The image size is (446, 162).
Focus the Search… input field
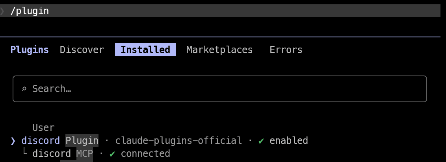220,89
